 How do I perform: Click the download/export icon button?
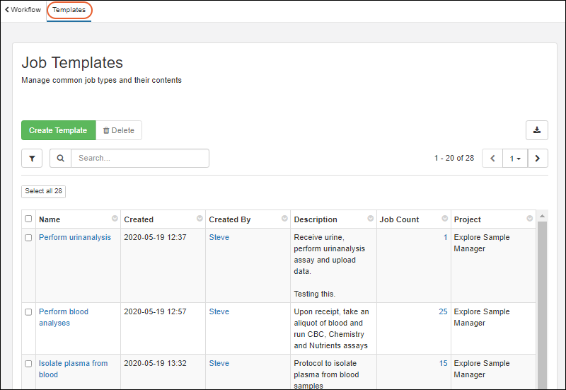pyautogui.click(x=537, y=130)
